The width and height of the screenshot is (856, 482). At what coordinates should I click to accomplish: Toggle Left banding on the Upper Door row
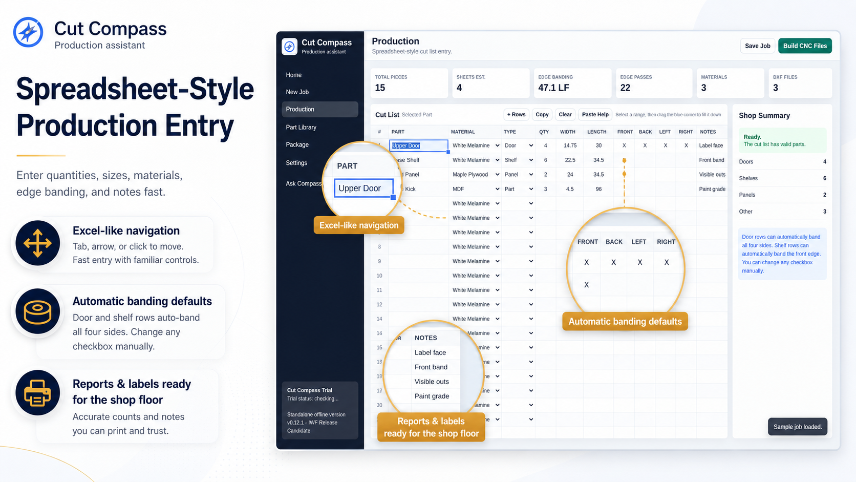tap(666, 145)
